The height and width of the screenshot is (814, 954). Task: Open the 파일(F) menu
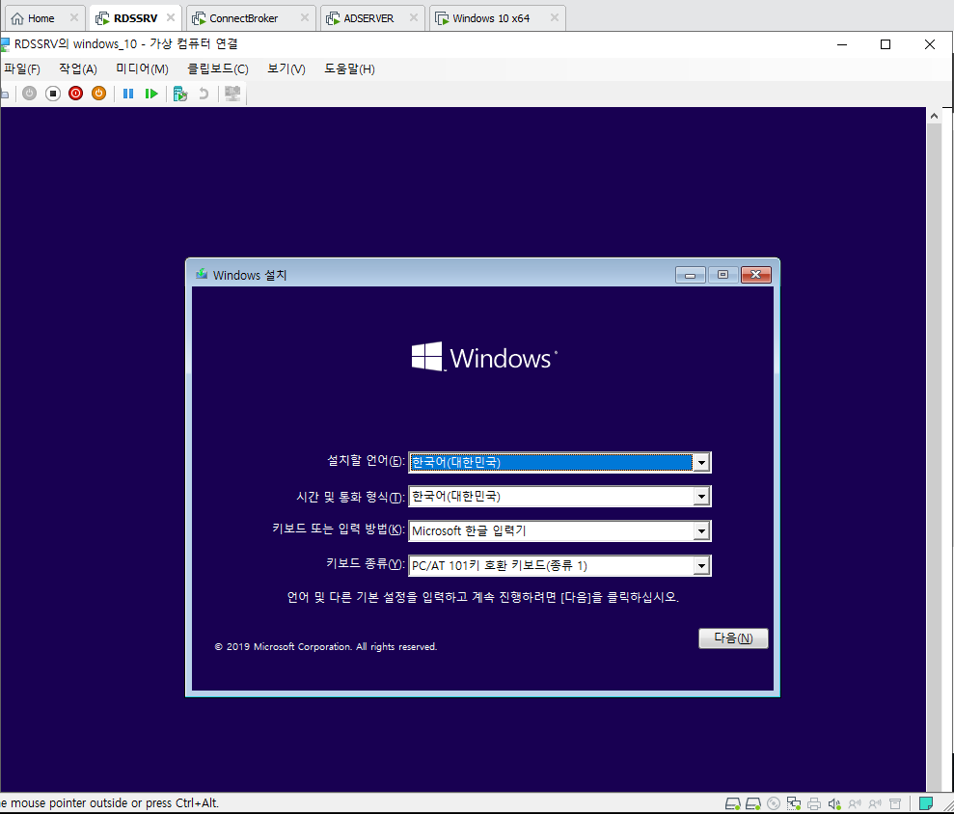click(x=22, y=69)
